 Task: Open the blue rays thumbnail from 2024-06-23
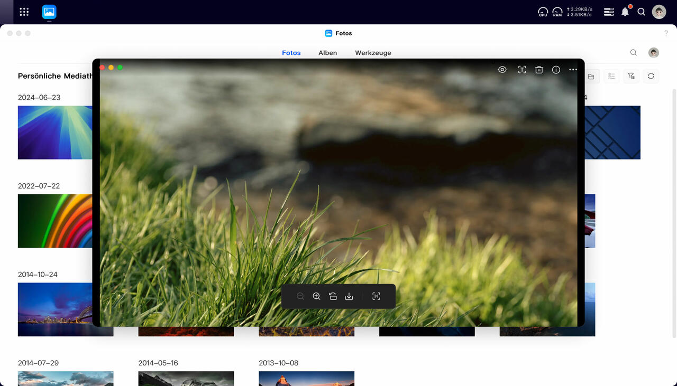tap(55, 133)
